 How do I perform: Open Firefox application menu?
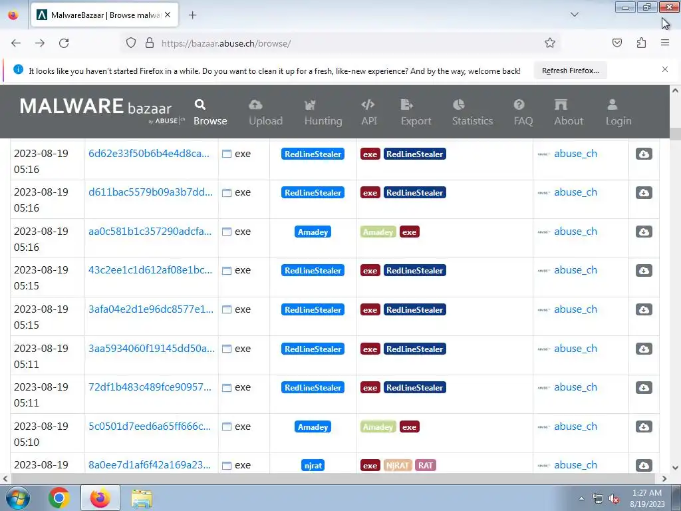(x=665, y=43)
